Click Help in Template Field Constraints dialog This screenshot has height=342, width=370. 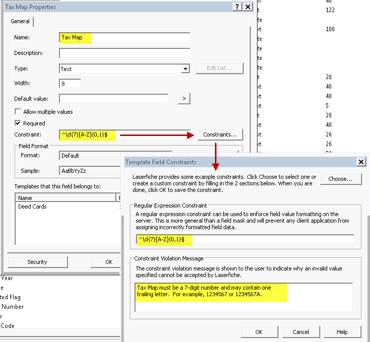342,332
